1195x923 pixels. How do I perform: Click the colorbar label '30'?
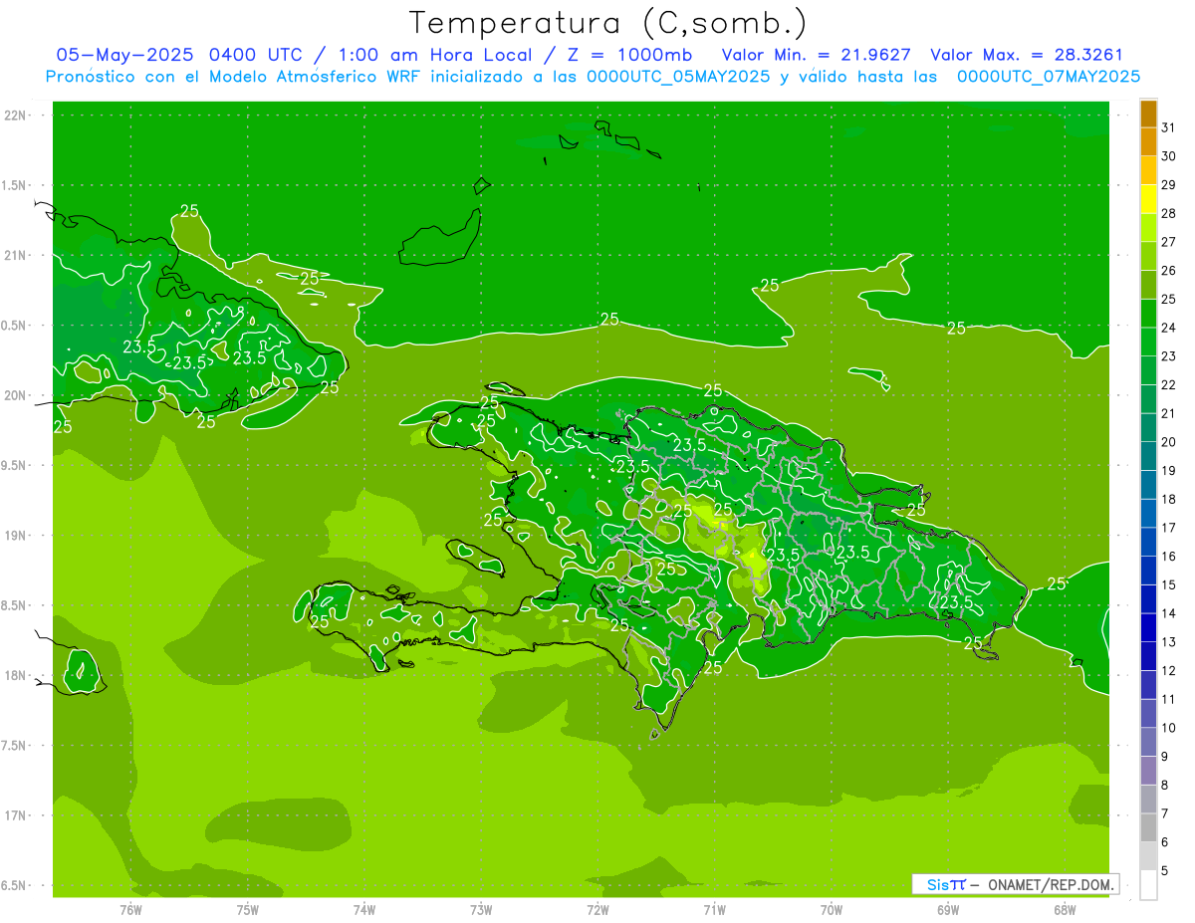(x=1169, y=156)
